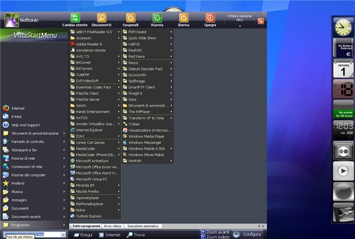Open the SnagIt 8 folder

click(x=148, y=93)
